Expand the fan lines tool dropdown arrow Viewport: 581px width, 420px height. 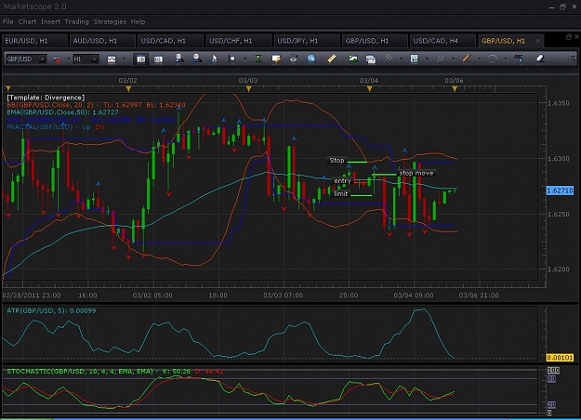[x=401, y=59]
